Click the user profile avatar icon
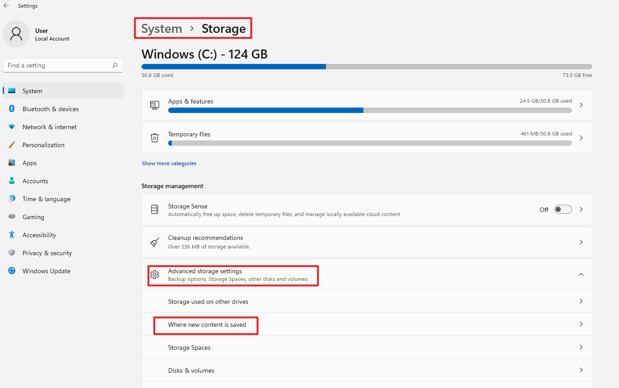 16,34
